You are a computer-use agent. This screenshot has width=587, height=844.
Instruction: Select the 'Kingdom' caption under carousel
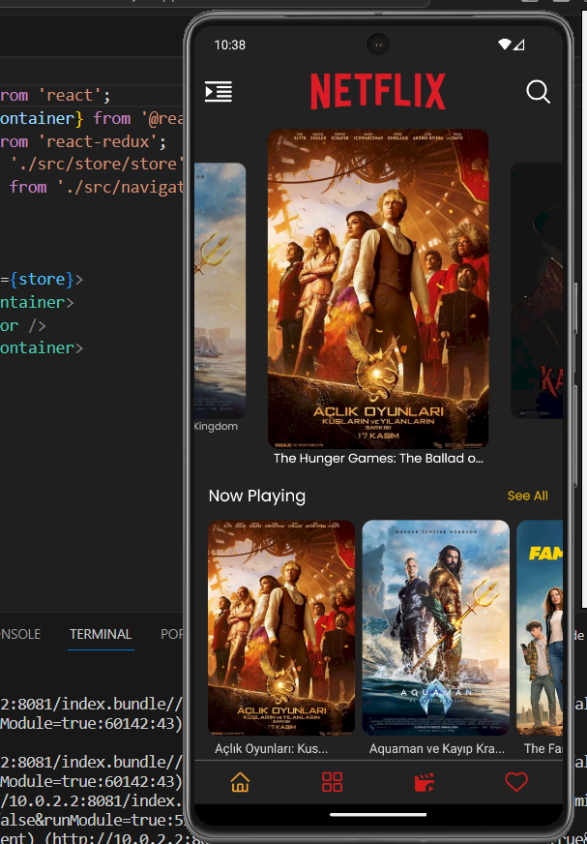point(216,426)
